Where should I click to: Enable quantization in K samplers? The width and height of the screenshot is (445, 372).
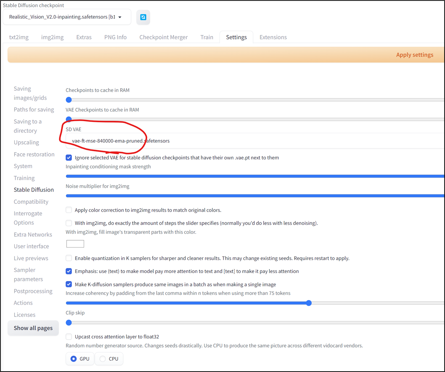pyautogui.click(x=68, y=258)
